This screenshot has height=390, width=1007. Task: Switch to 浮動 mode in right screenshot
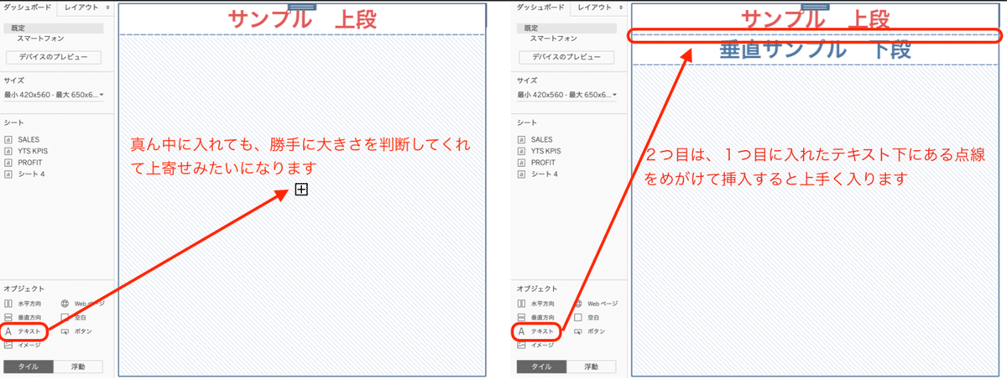[592, 367]
